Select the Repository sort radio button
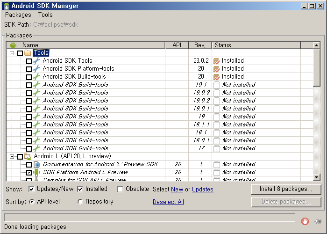 point(80,202)
